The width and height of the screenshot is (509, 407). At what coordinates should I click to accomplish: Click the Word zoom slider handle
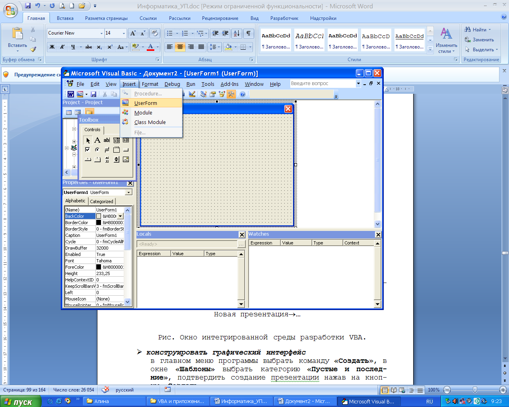click(x=475, y=390)
